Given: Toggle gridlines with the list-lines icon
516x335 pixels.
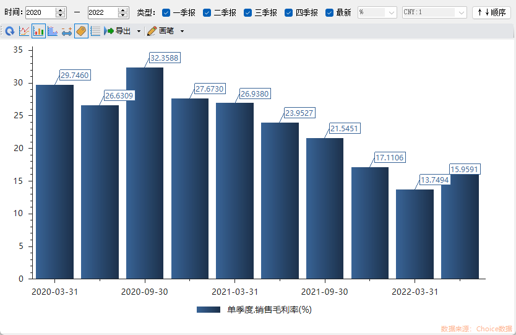Looking at the screenshot, I should pos(95,31).
